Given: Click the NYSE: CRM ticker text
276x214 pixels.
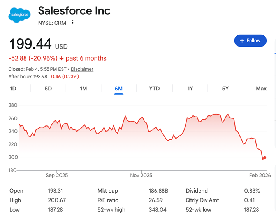Looking at the screenshot, I should click(x=52, y=23).
